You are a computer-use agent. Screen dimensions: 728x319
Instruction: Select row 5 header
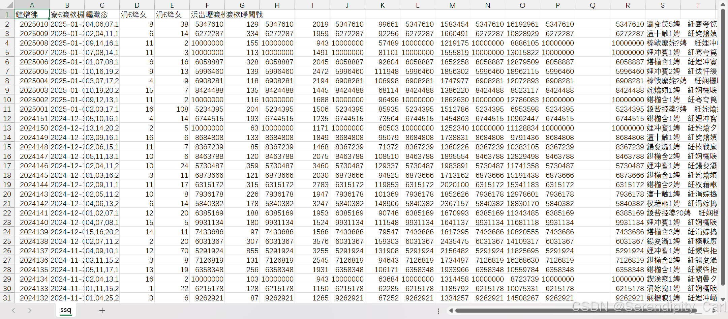click(x=7, y=52)
